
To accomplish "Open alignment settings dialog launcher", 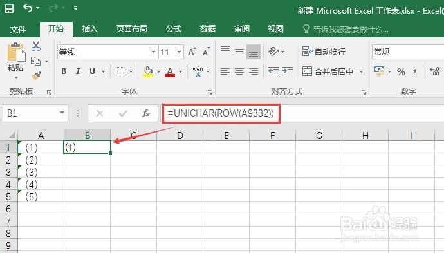I will click(364, 92).
